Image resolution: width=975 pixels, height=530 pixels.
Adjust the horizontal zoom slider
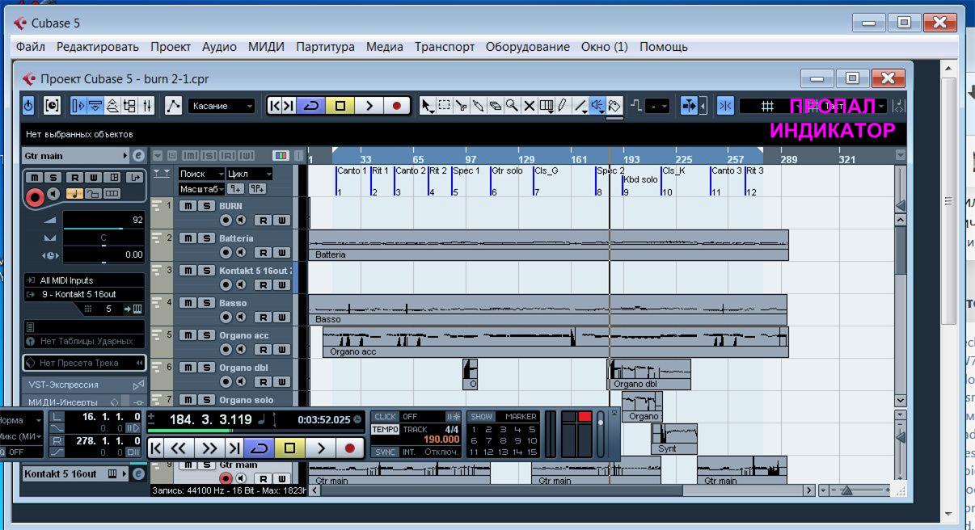click(x=846, y=490)
